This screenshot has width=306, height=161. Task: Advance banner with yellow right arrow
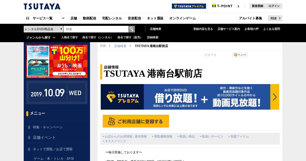point(275,97)
